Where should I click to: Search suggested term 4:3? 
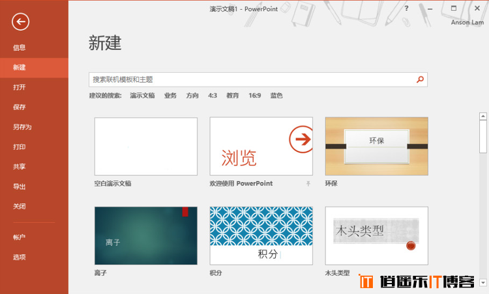[x=213, y=96]
